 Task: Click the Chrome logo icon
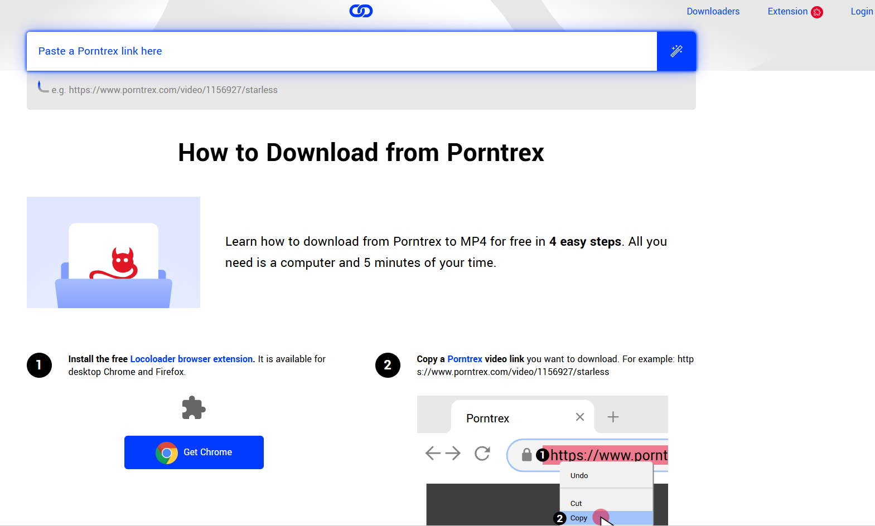167,452
